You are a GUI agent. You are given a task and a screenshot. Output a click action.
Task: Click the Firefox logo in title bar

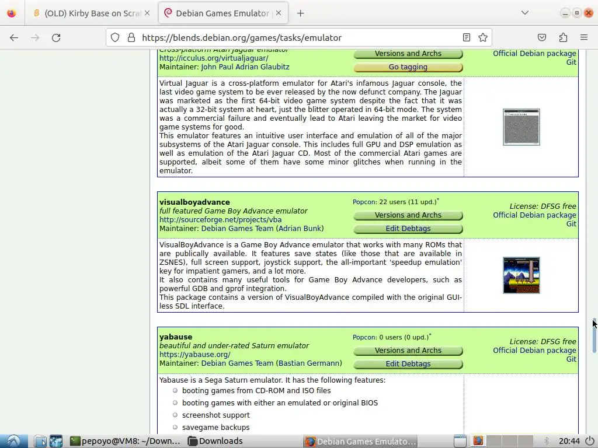[12, 13]
